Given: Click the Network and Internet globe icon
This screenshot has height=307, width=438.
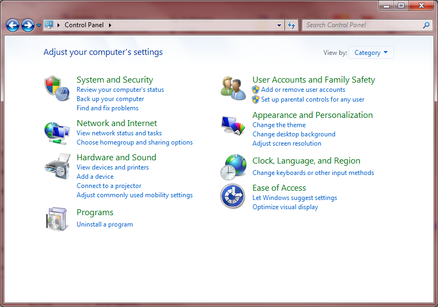Looking at the screenshot, I should click(57, 133).
